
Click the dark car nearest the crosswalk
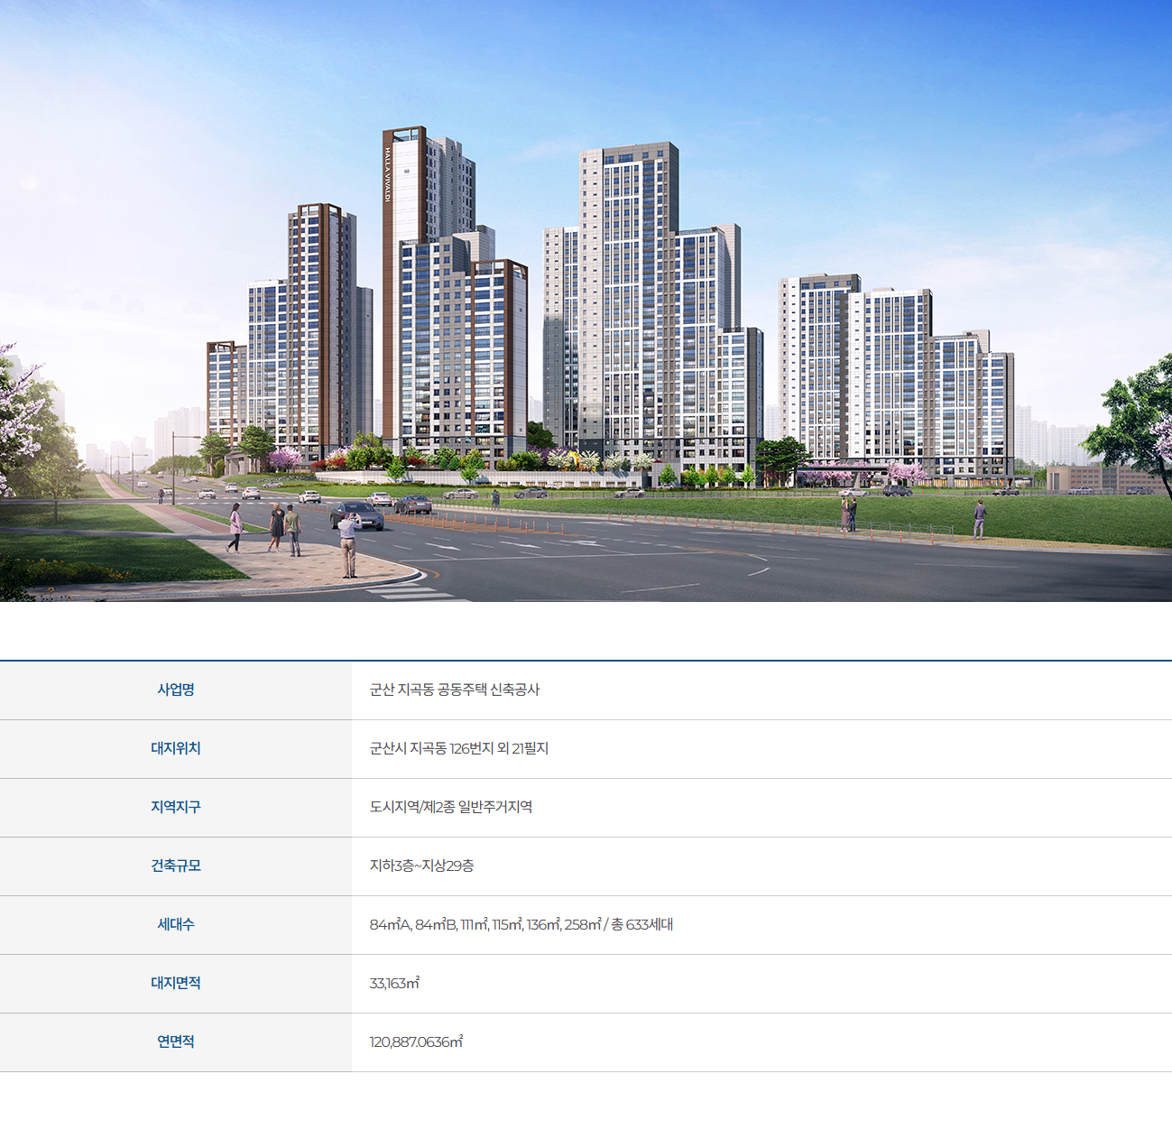[357, 516]
